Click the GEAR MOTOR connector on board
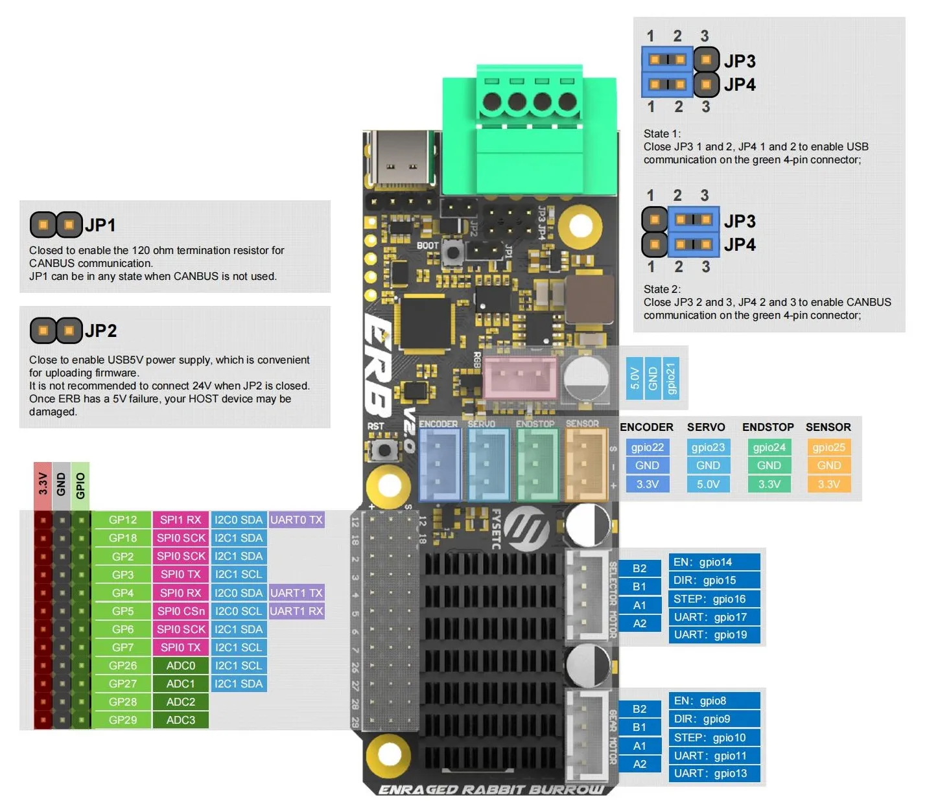 point(587,735)
